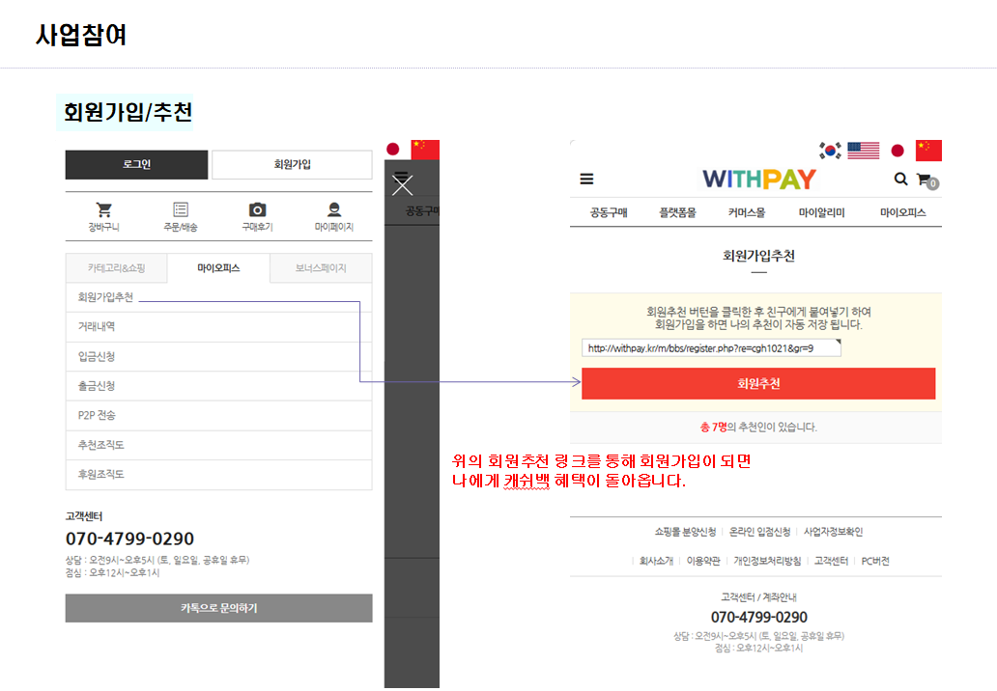Open the cart icon with 0 badge
Viewport: 997px width, 691px height.
pyautogui.click(x=926, y=180)
